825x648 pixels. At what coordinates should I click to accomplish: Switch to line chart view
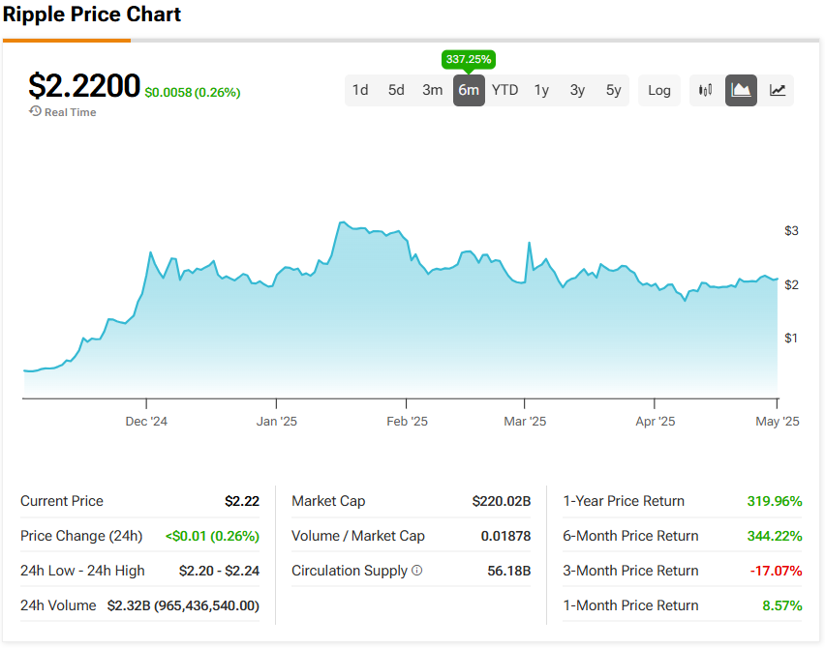tap(778, 90)
